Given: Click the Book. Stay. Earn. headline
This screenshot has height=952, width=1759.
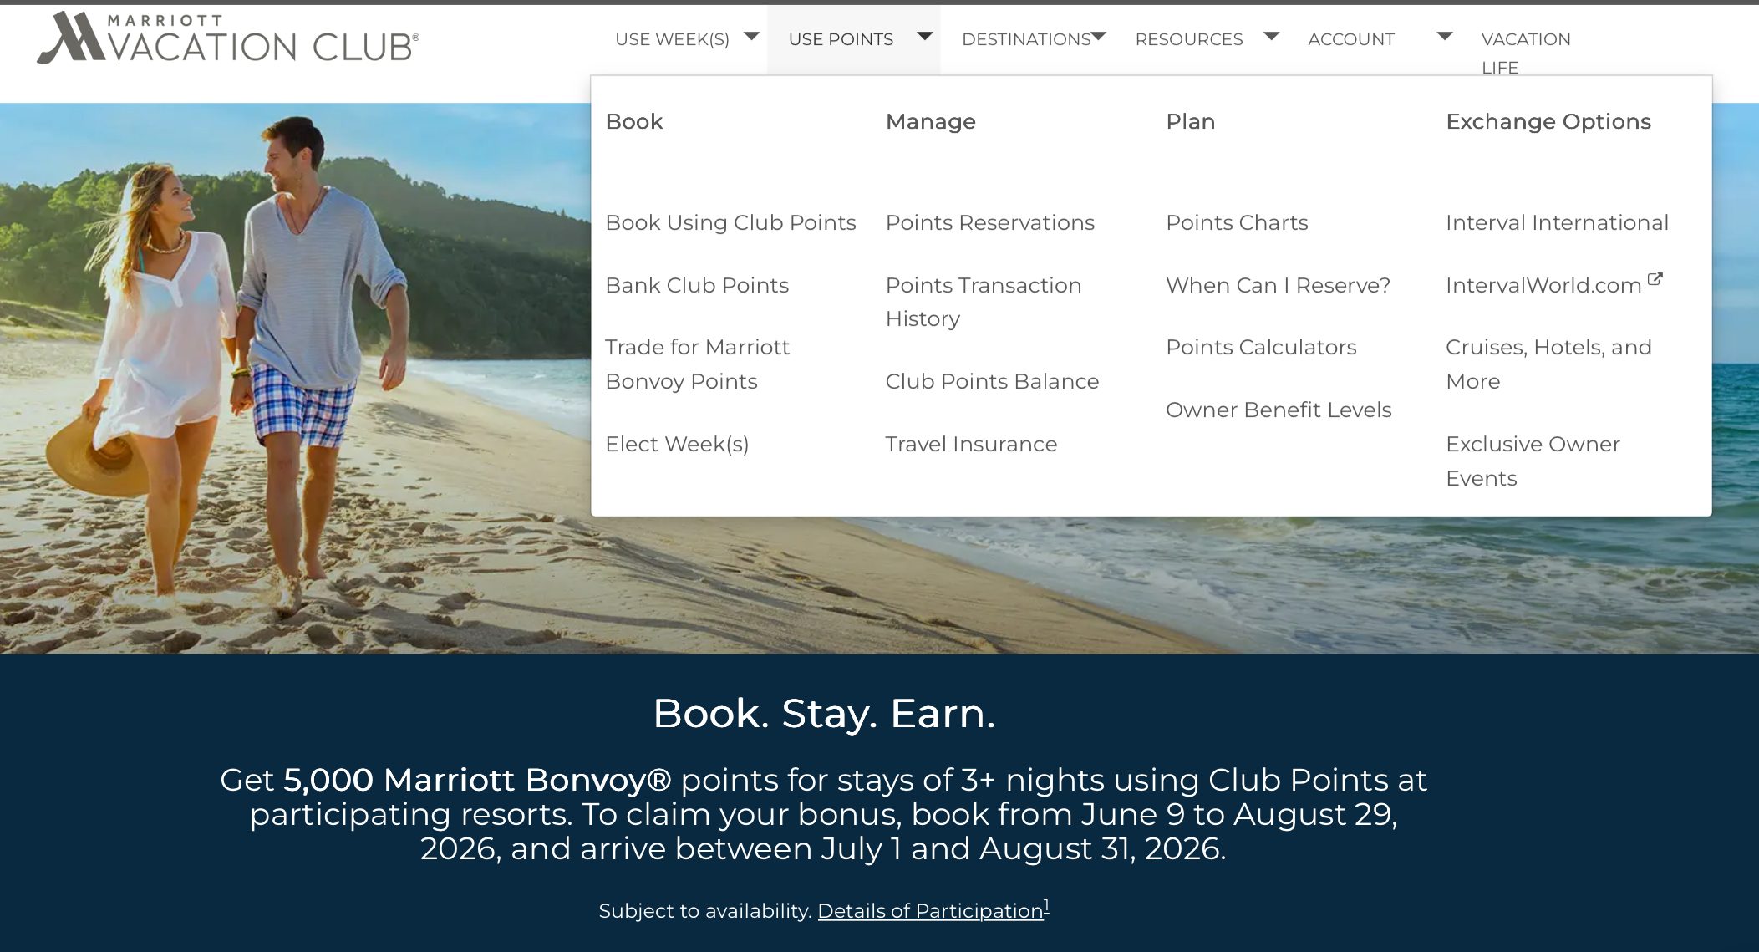Looking at the screenshot, I should pos(824,713).
